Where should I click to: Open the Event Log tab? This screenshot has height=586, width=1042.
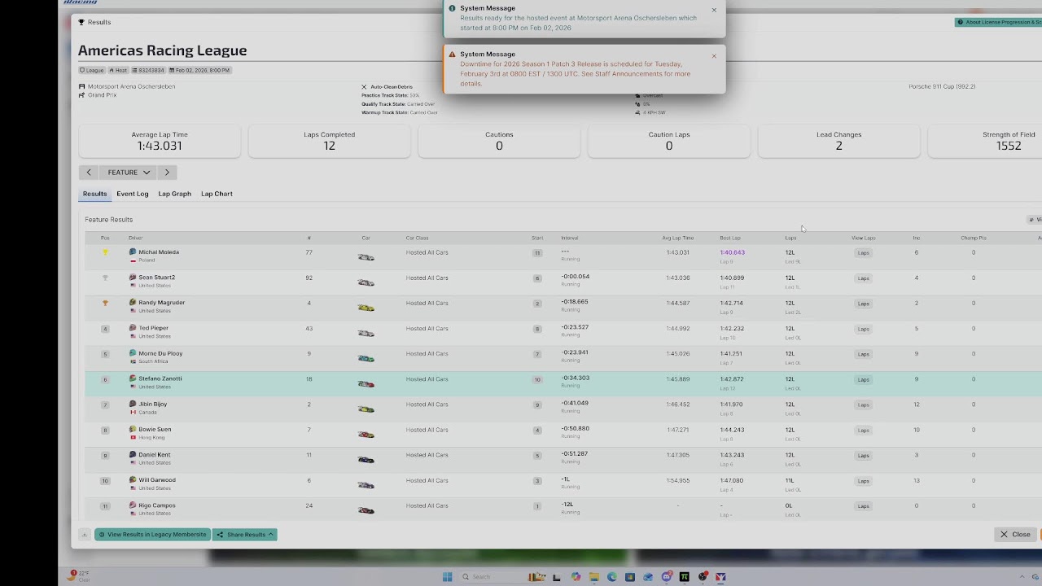pyautogui.click(x=133, y=194)
